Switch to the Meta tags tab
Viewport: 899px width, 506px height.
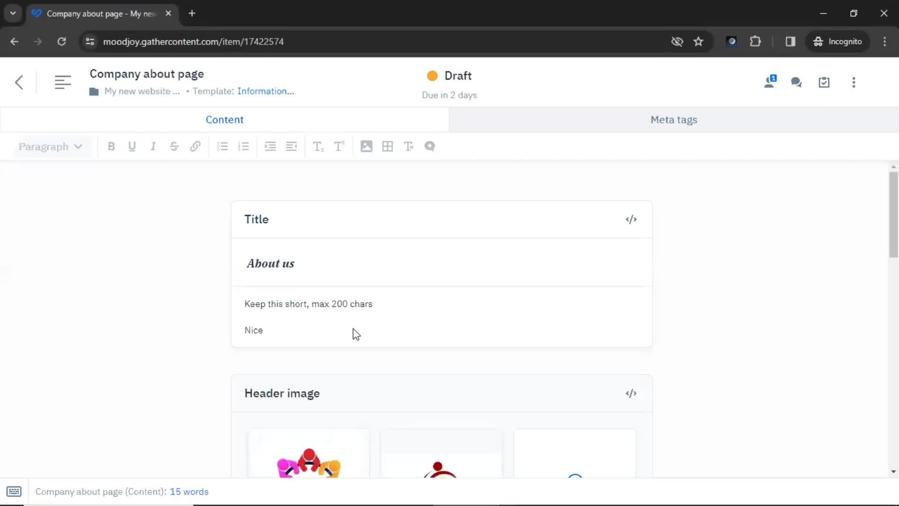[674, 119]
